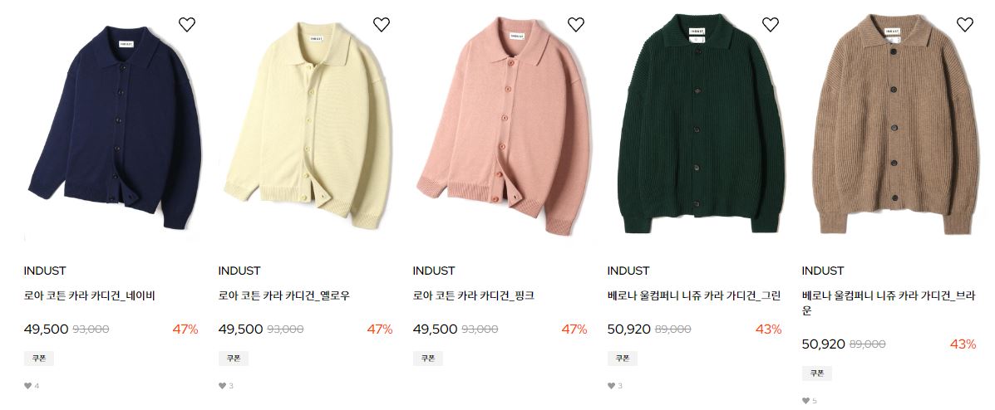Click small like count heart under brown cardigan
This screenshot has height=410, width=995.
tap(806, 401)
